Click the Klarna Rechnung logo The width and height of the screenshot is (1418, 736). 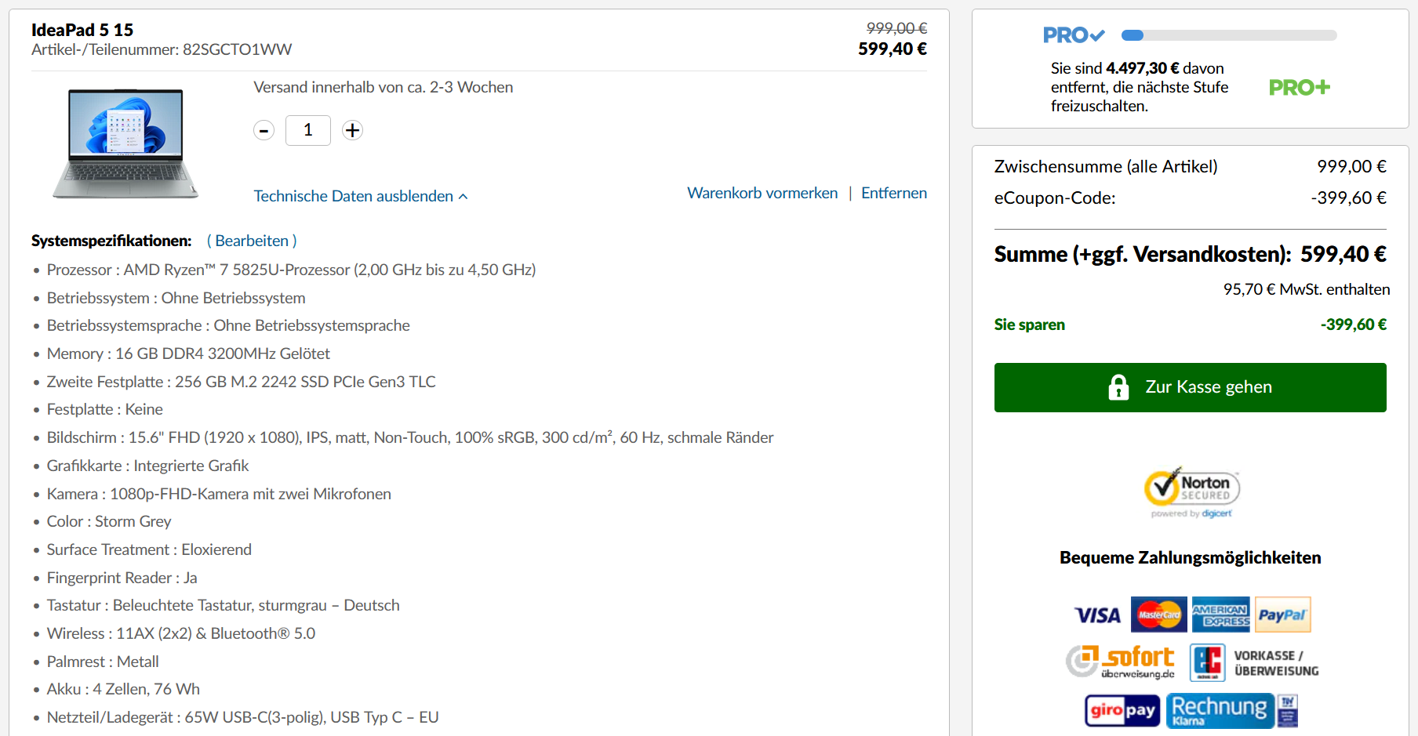[x=1220, y=711]
